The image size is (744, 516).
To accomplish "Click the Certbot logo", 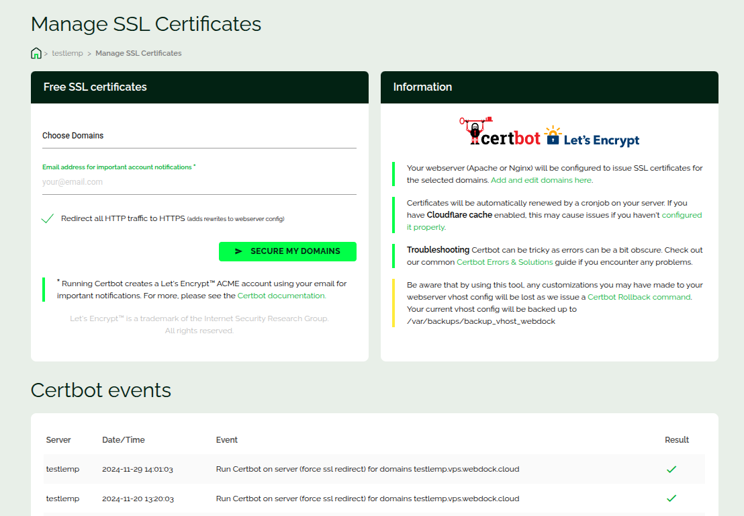I will [x=501, y=132].
